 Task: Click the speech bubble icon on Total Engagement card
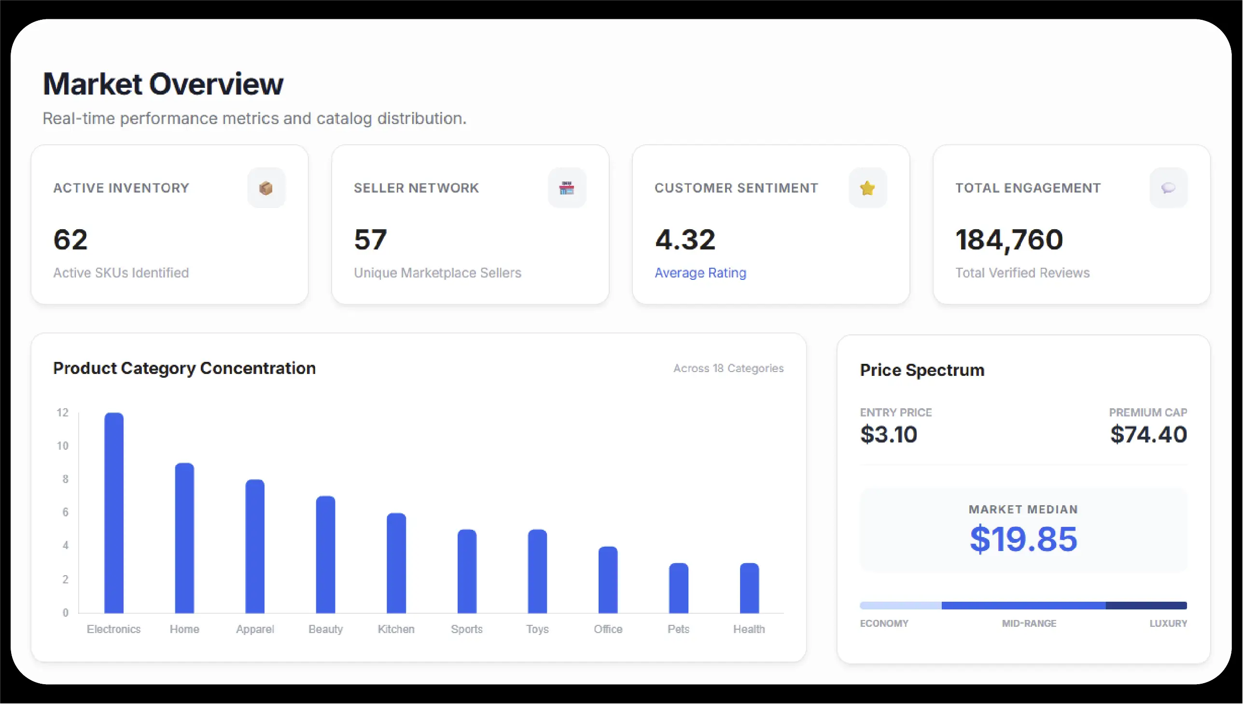1168,188
